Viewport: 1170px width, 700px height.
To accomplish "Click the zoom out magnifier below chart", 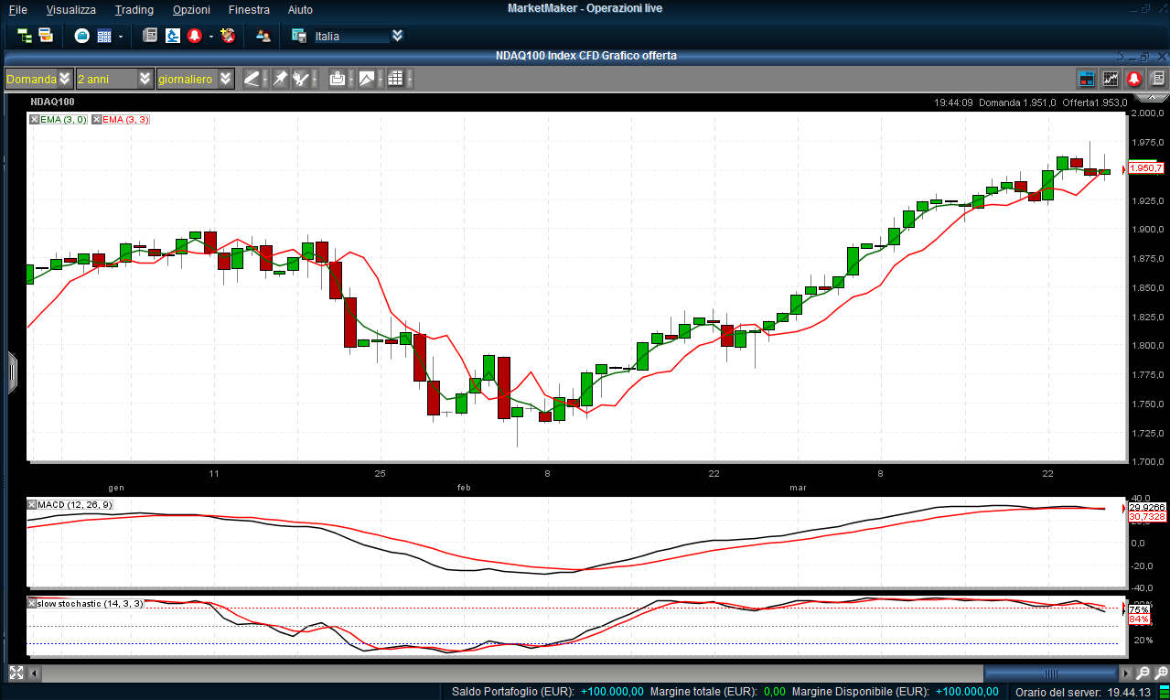I will [1143, 673].
